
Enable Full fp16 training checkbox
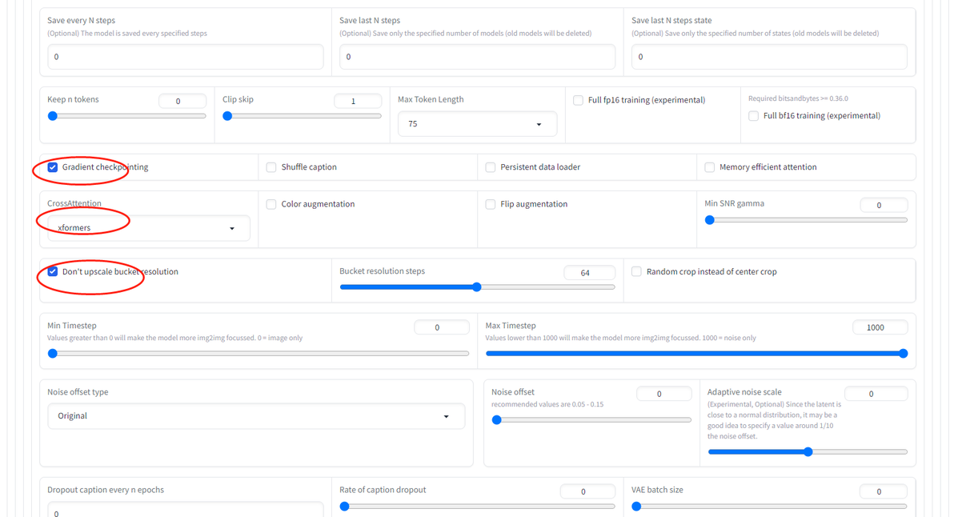click(579, 100)
